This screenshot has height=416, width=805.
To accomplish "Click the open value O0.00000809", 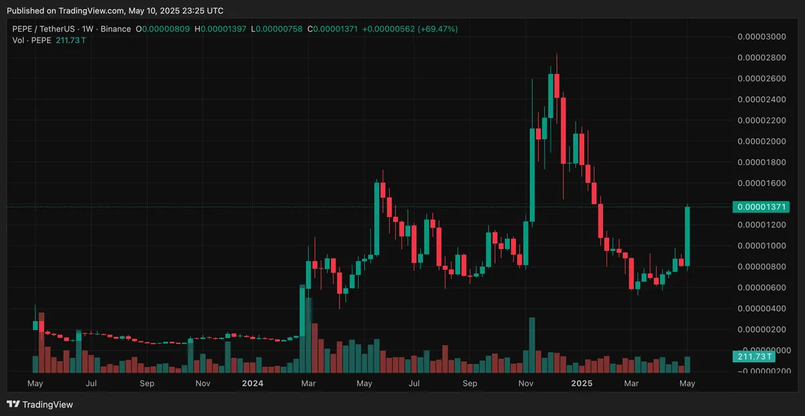I will pyautogui.click(x=163, y=30).
